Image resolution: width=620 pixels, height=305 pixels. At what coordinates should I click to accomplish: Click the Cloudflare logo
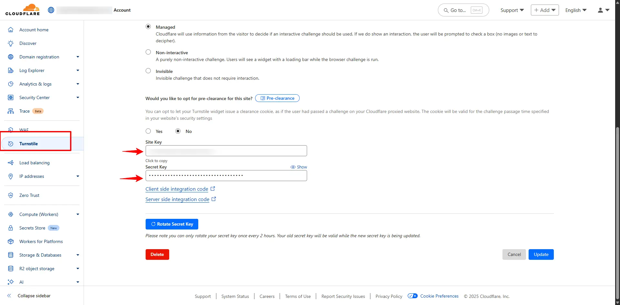[x=23, y=10]
